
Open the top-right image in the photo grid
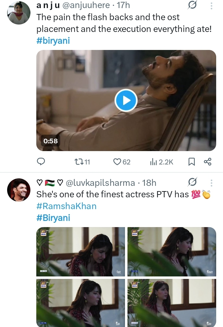(x=172, y=252)
